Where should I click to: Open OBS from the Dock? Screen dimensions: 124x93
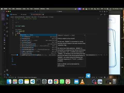click(x=94, y=81)
